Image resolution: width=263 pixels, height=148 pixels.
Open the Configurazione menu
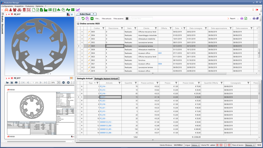[x=7, y=6]
